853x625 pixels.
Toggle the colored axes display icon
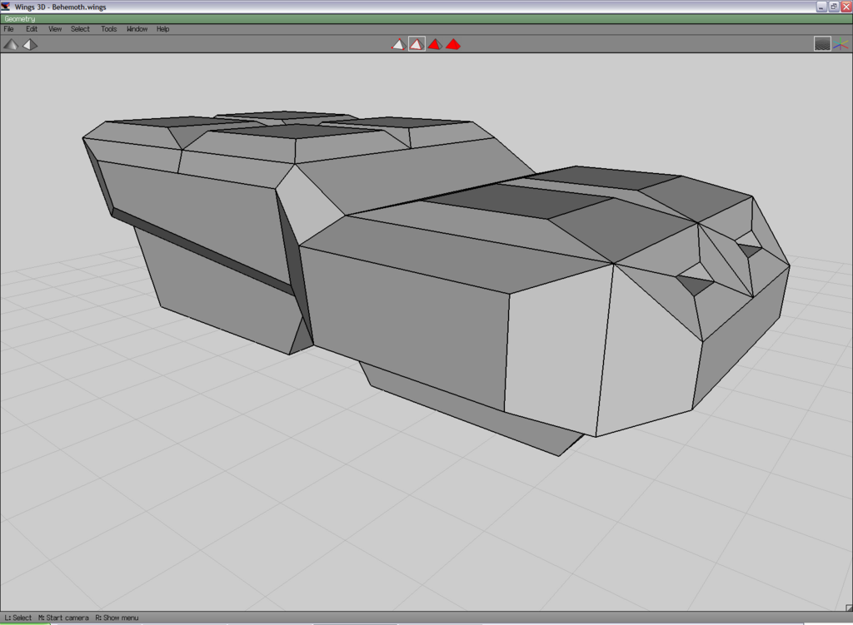(841, 44)
